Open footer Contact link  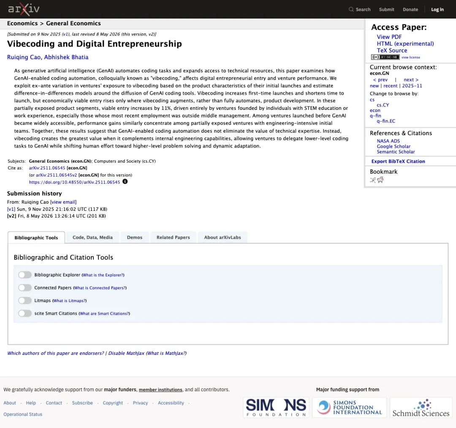click(x=54, y=403)
